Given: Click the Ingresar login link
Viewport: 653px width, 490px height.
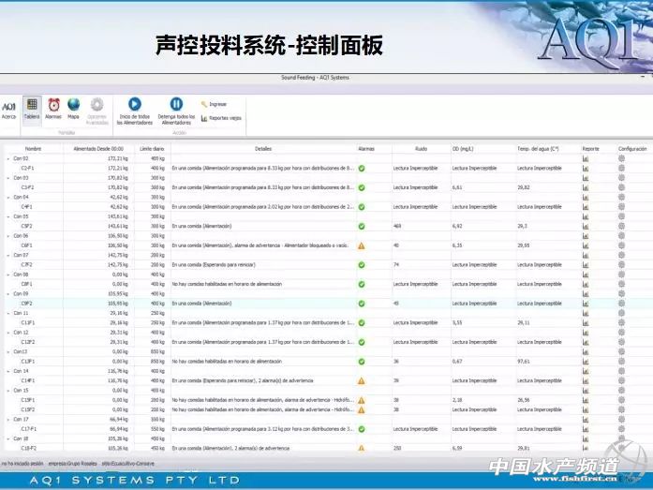Looking at the screenshot, I should pos(215,104).
